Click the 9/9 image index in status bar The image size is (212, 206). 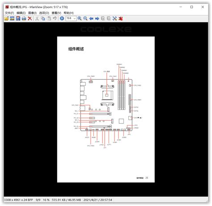(38, 200)
